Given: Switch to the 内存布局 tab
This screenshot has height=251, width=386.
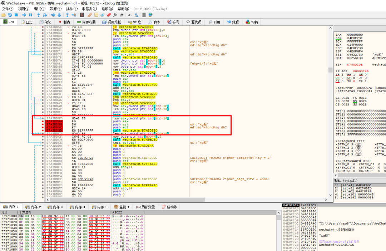Looking at the screenshot, I should pyautogui.click(x=86, y=22).
